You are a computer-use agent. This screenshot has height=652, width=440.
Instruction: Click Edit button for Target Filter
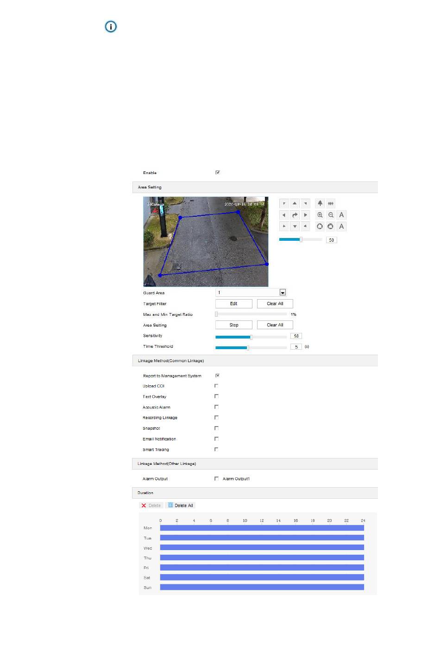(234, 304)
